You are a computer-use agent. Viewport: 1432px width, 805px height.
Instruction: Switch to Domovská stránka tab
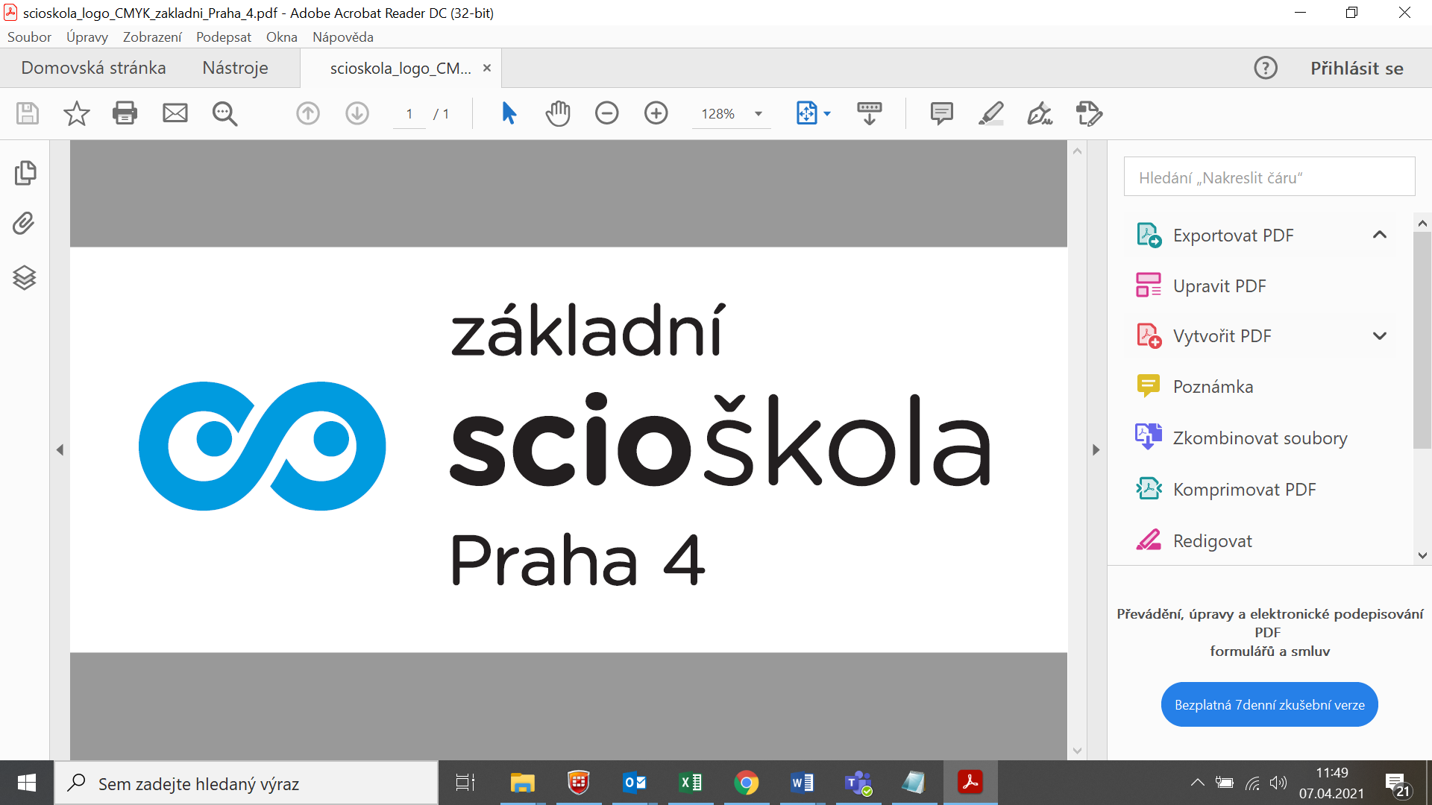[93, 68]
